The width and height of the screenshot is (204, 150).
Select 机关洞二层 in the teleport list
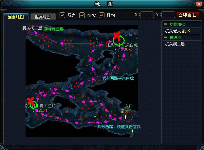click(x=175, y=44)
